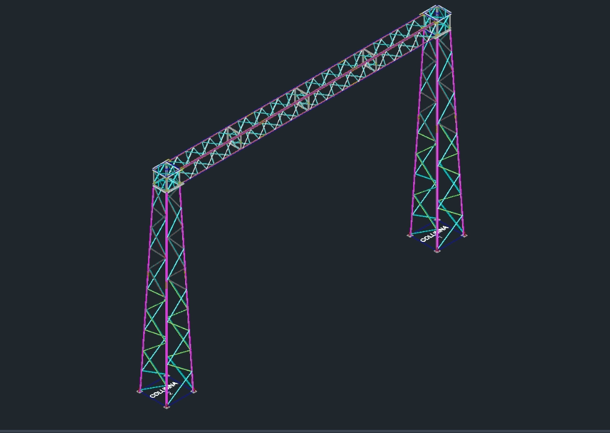This screenshot has width=610, height=433.
Task: Click the magenta leg of the left tower
Action: pos(166,297)
